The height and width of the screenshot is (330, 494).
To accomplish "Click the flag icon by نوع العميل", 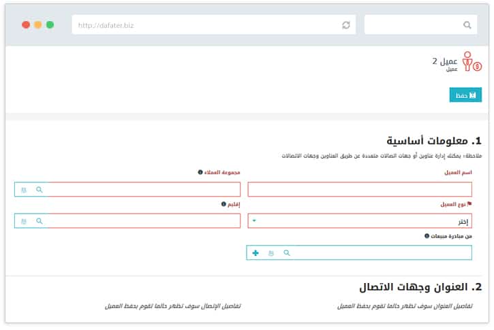I will coord(469,204).
